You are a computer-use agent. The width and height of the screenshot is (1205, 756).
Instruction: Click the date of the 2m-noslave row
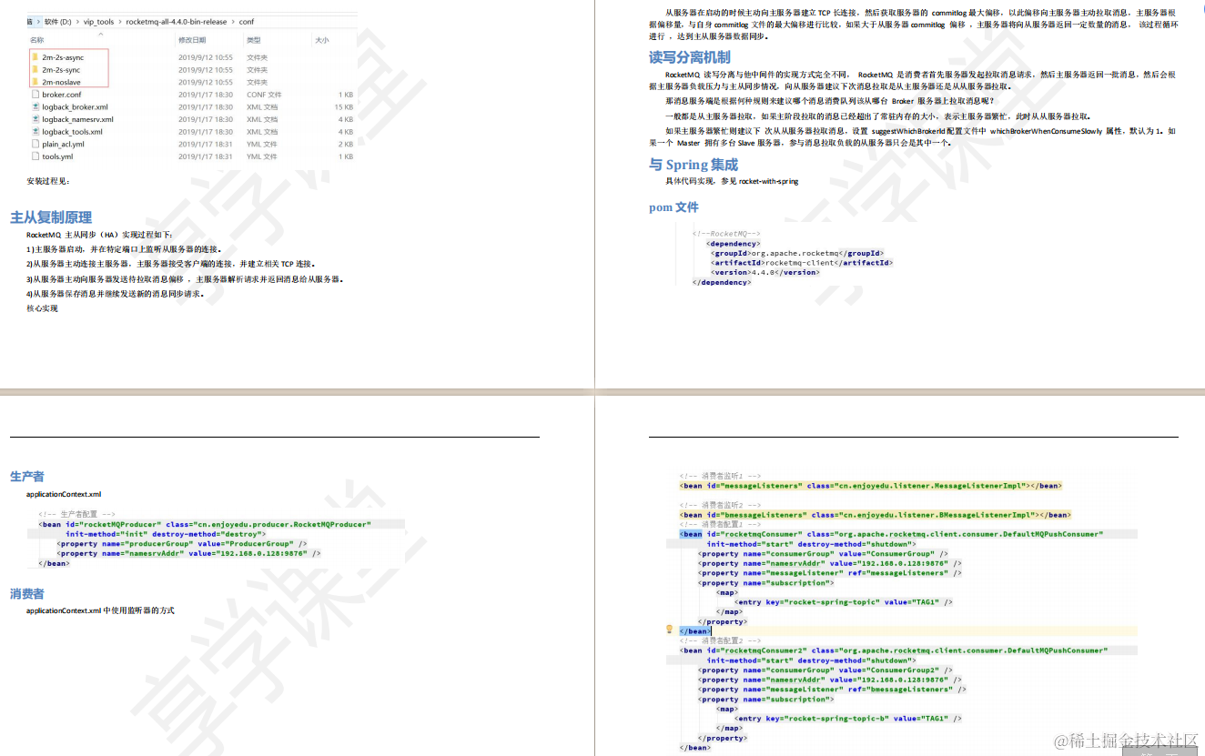click(x=206, y=82)
